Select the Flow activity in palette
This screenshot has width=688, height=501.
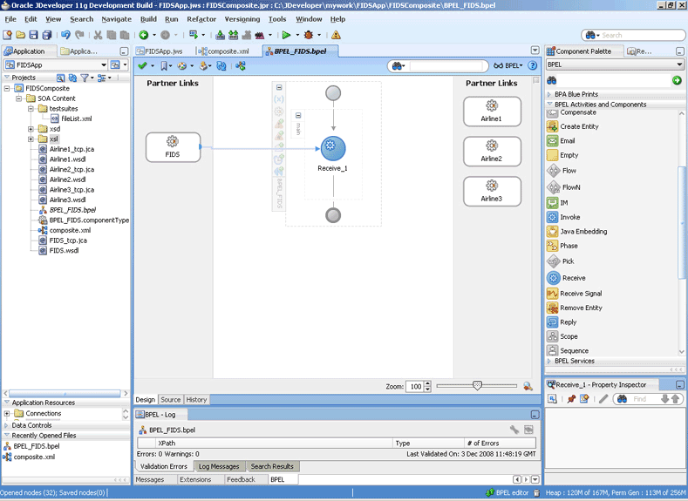click(x=562, y=171)
